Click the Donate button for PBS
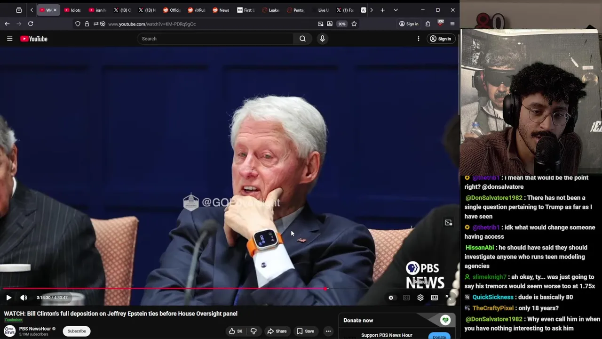 pos(439,336)
